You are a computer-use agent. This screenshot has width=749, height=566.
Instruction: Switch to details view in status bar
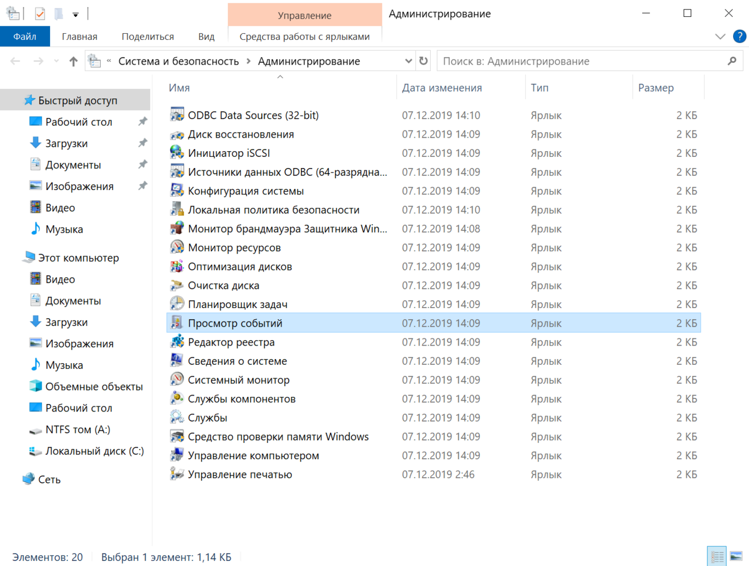coord(717,556)
